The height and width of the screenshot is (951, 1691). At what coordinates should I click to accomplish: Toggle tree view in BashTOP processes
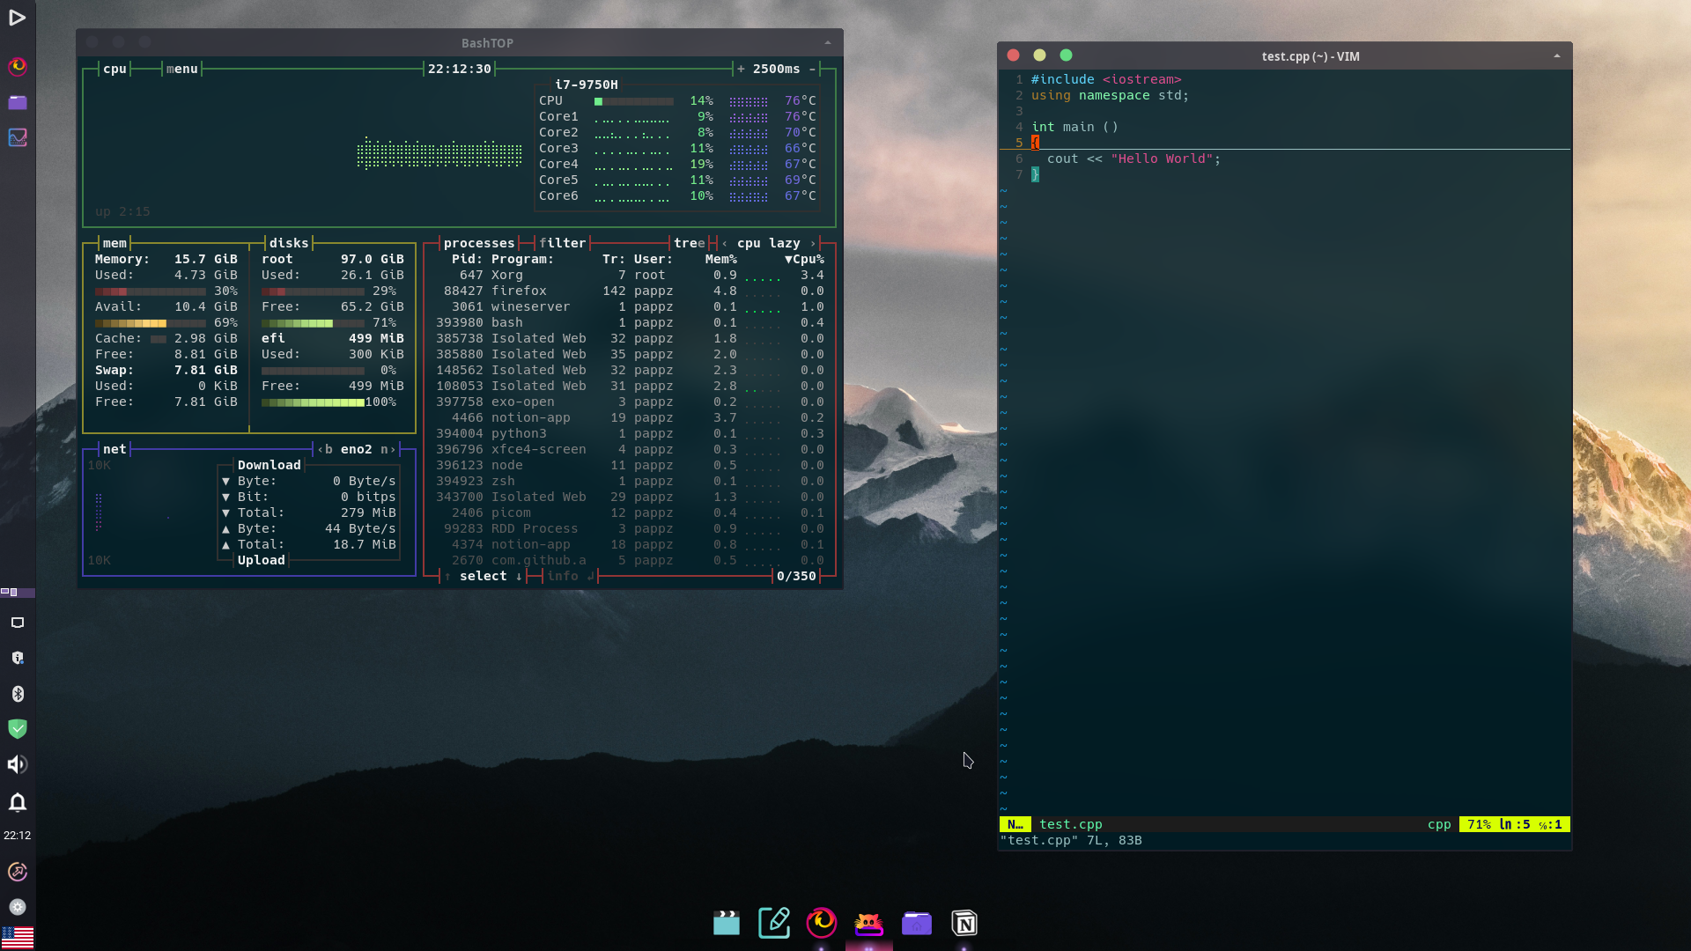[x=689, y=243]
